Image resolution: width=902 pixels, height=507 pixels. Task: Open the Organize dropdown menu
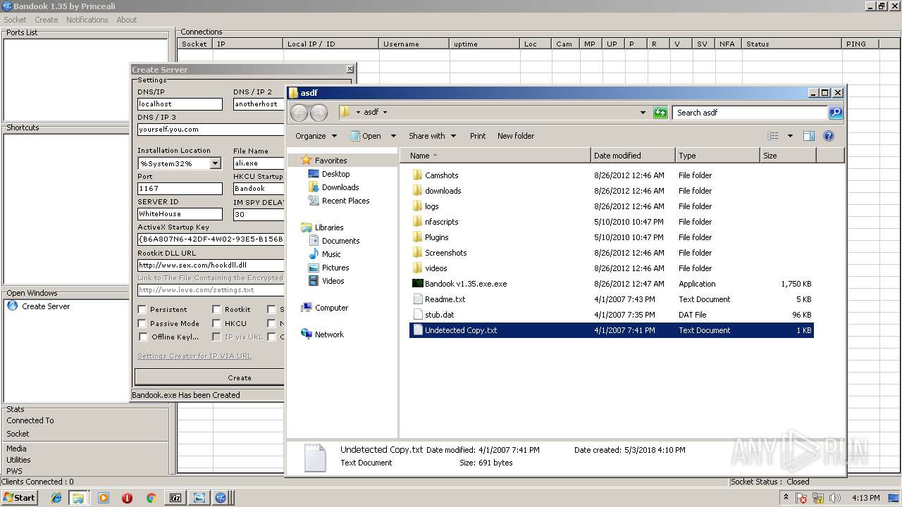316,136
